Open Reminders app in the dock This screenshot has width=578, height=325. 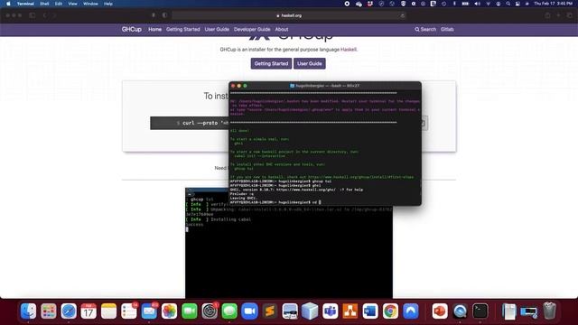pyautogui.click(x=129, y=311)
